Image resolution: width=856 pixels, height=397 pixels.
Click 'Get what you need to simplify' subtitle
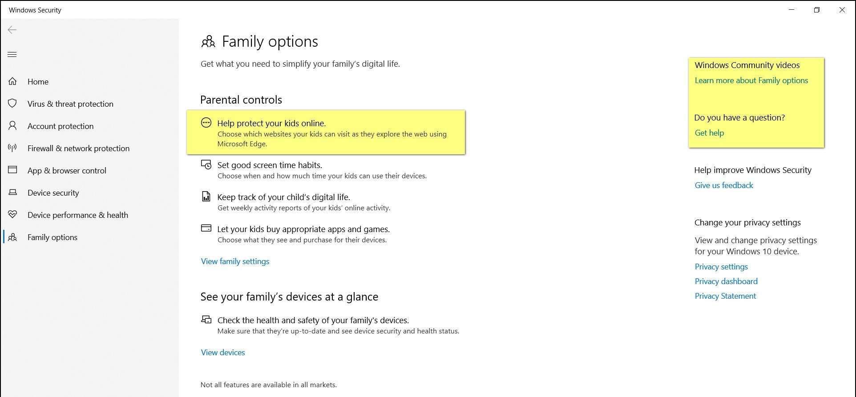tap(300, 64)
